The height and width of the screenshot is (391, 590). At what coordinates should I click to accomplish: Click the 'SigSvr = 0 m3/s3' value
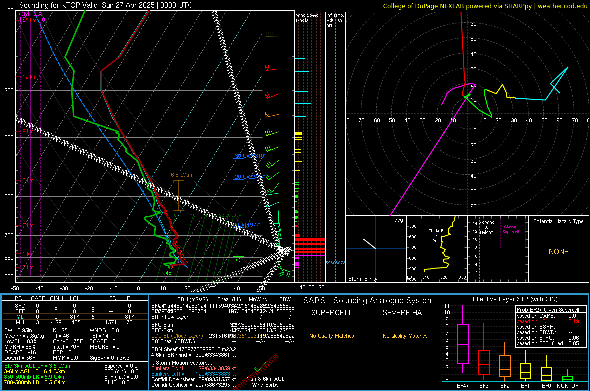[110, 358]
